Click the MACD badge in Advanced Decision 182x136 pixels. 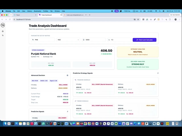pos(44,81)
